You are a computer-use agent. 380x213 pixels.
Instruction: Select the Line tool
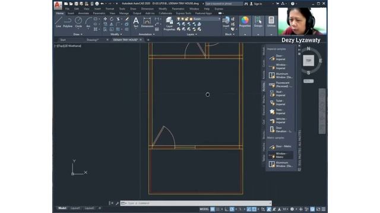coord(58,22)
